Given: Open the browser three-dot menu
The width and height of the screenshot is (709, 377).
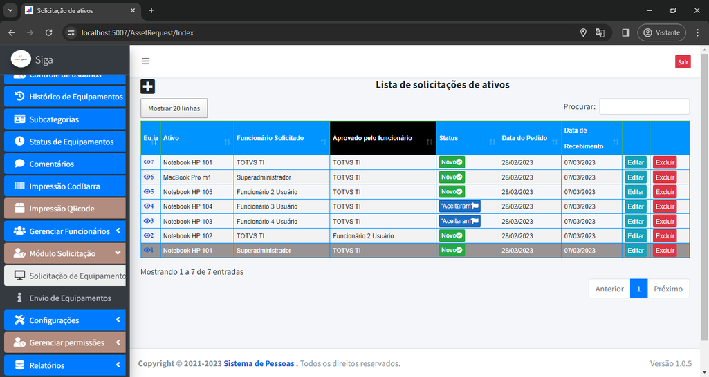Looking at the screenshot, I should click(x=697, y=32).
